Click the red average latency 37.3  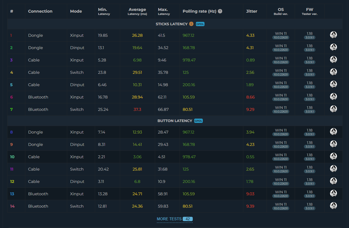(x=137, y=109)
